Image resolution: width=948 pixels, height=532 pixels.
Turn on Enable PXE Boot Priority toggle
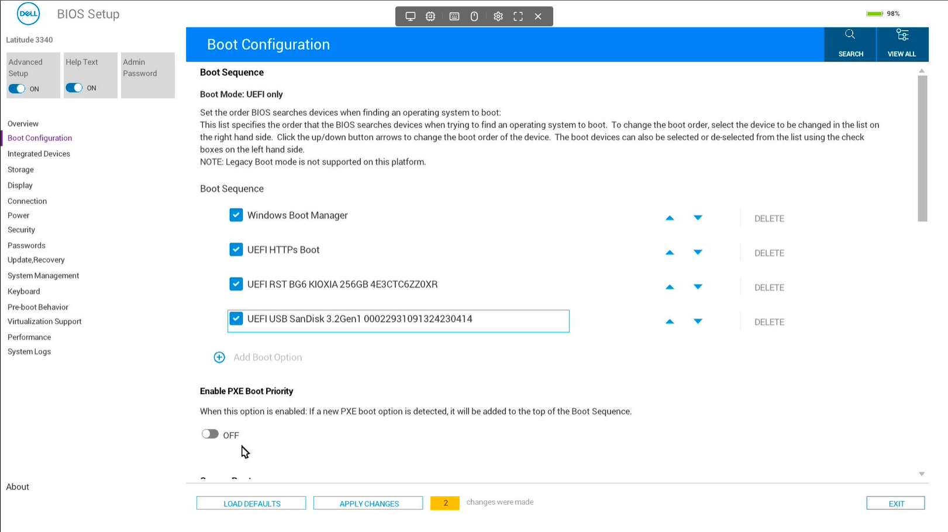[210, 434]
